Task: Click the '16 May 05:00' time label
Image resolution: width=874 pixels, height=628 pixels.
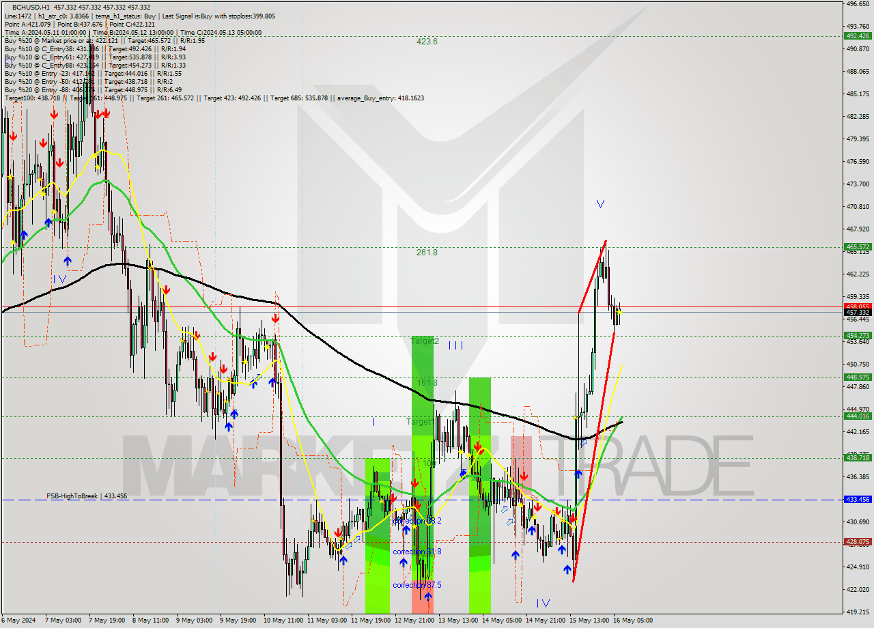Action: click(x=632, y=620)
